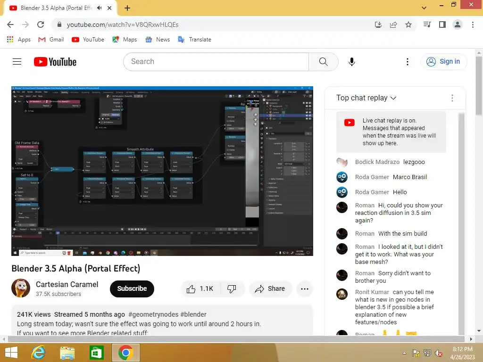483x362 pixels.
Task: Reload the YouTube page
Action: [41, 25]
